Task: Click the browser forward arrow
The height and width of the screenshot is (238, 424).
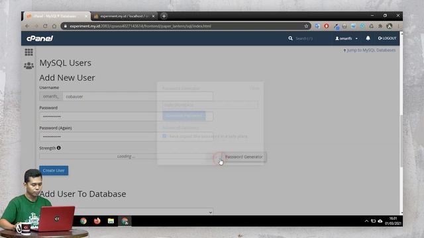Action: tap(36, 26)
